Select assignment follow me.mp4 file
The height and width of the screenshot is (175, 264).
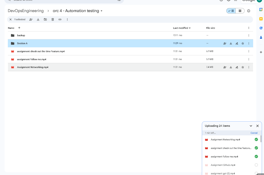(x=31, y=59)
